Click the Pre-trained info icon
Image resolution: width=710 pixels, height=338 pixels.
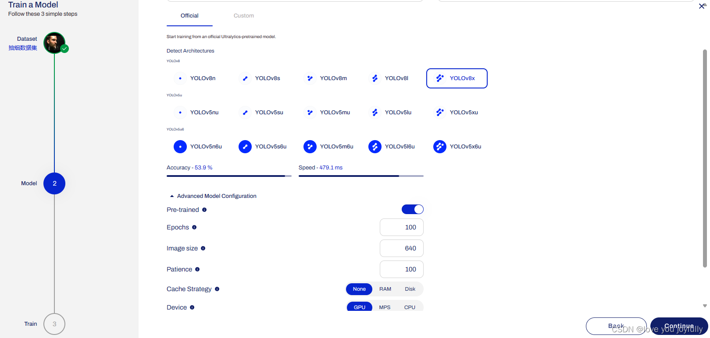pyautogui.click(x=204, y=210)
